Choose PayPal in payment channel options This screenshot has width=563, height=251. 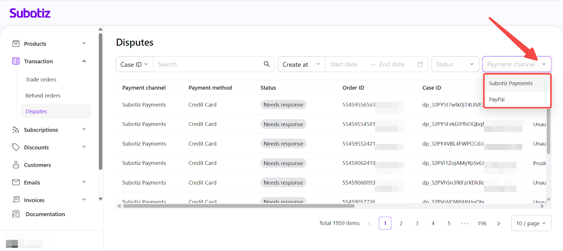(497, 99)
